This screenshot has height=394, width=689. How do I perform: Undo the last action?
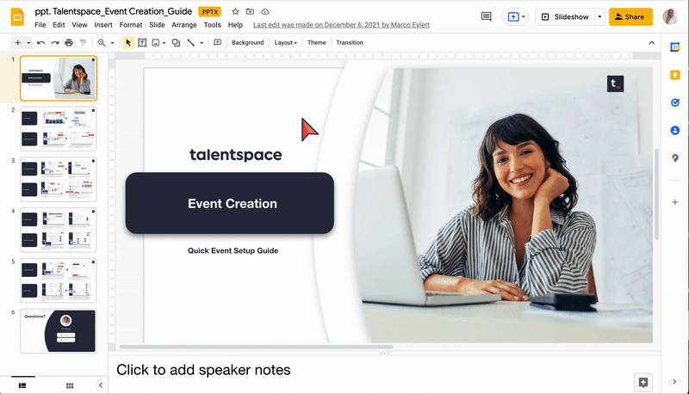click(x=40, y=42)
